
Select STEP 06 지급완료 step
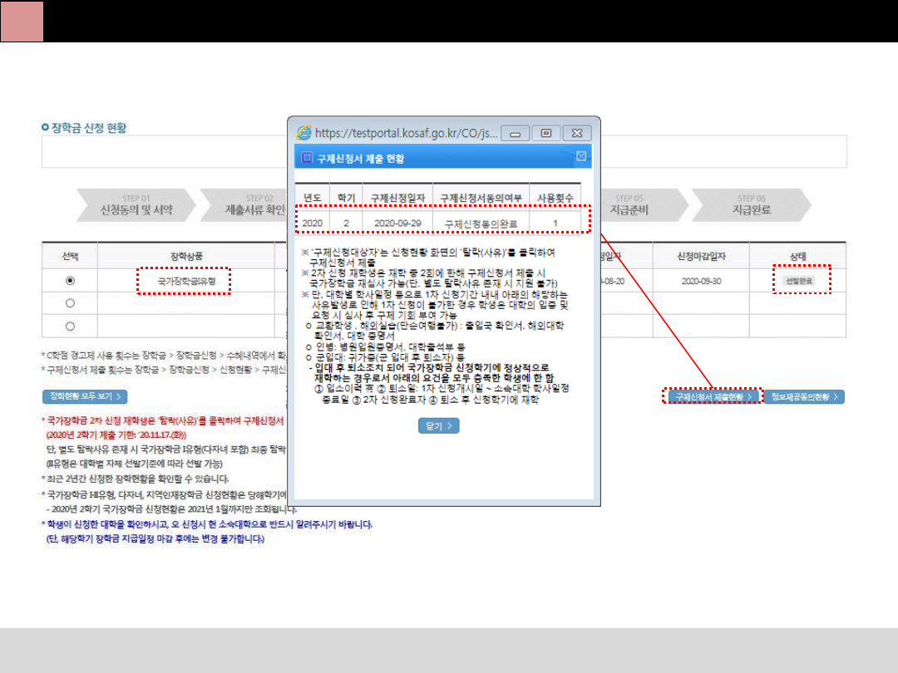pos(750,205)
